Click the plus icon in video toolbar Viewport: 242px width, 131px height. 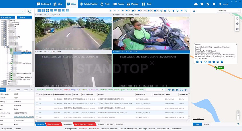coord(111,11)
